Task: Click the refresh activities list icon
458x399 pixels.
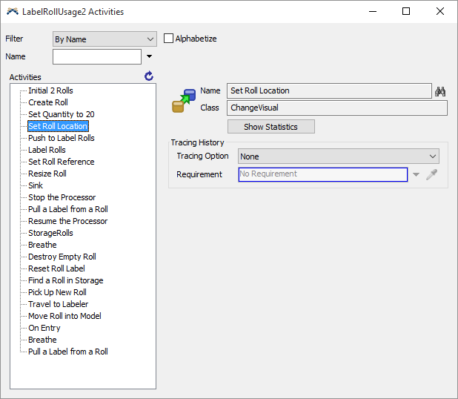Action: [149, 76]
